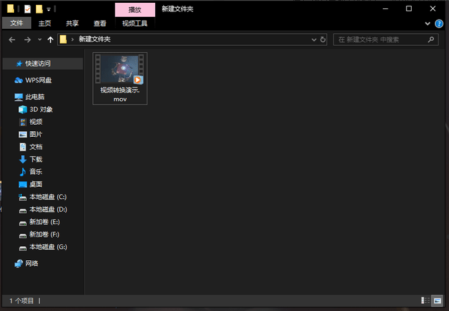The image size is (449, 311).
Task: Open the 视频工具 tab
Action: (135, 23)
